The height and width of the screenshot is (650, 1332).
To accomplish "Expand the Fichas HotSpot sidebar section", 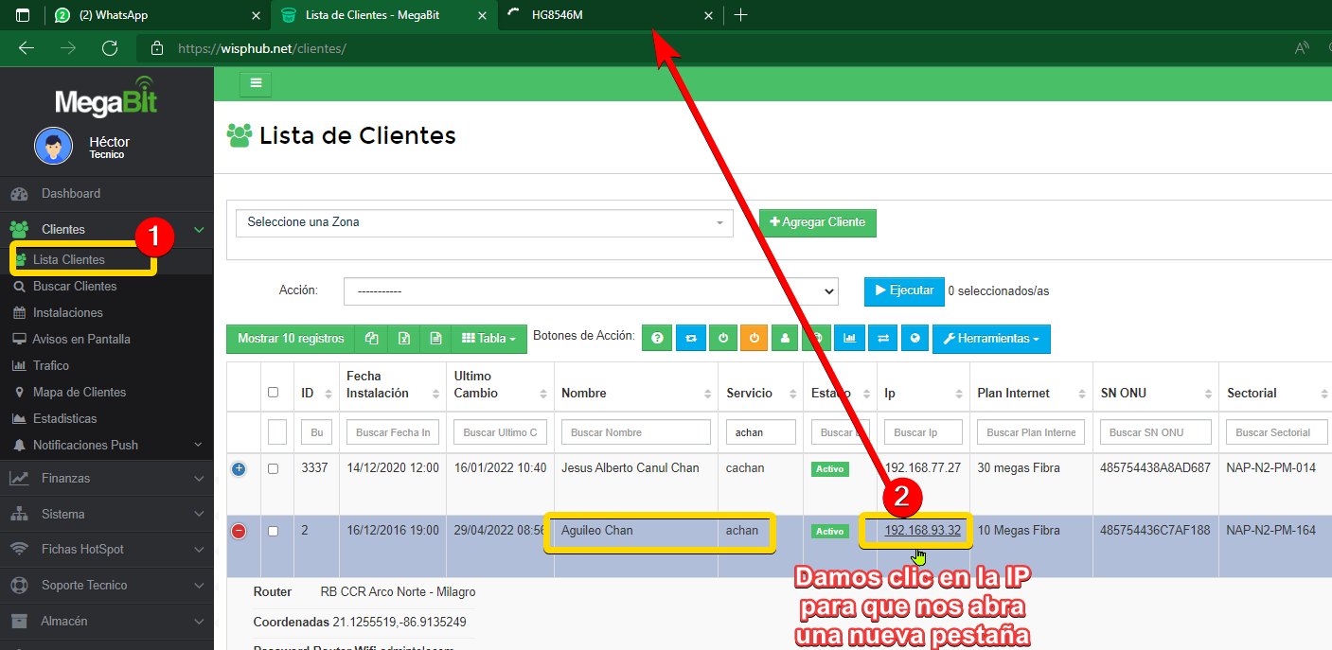I will [x=106, y=549].
